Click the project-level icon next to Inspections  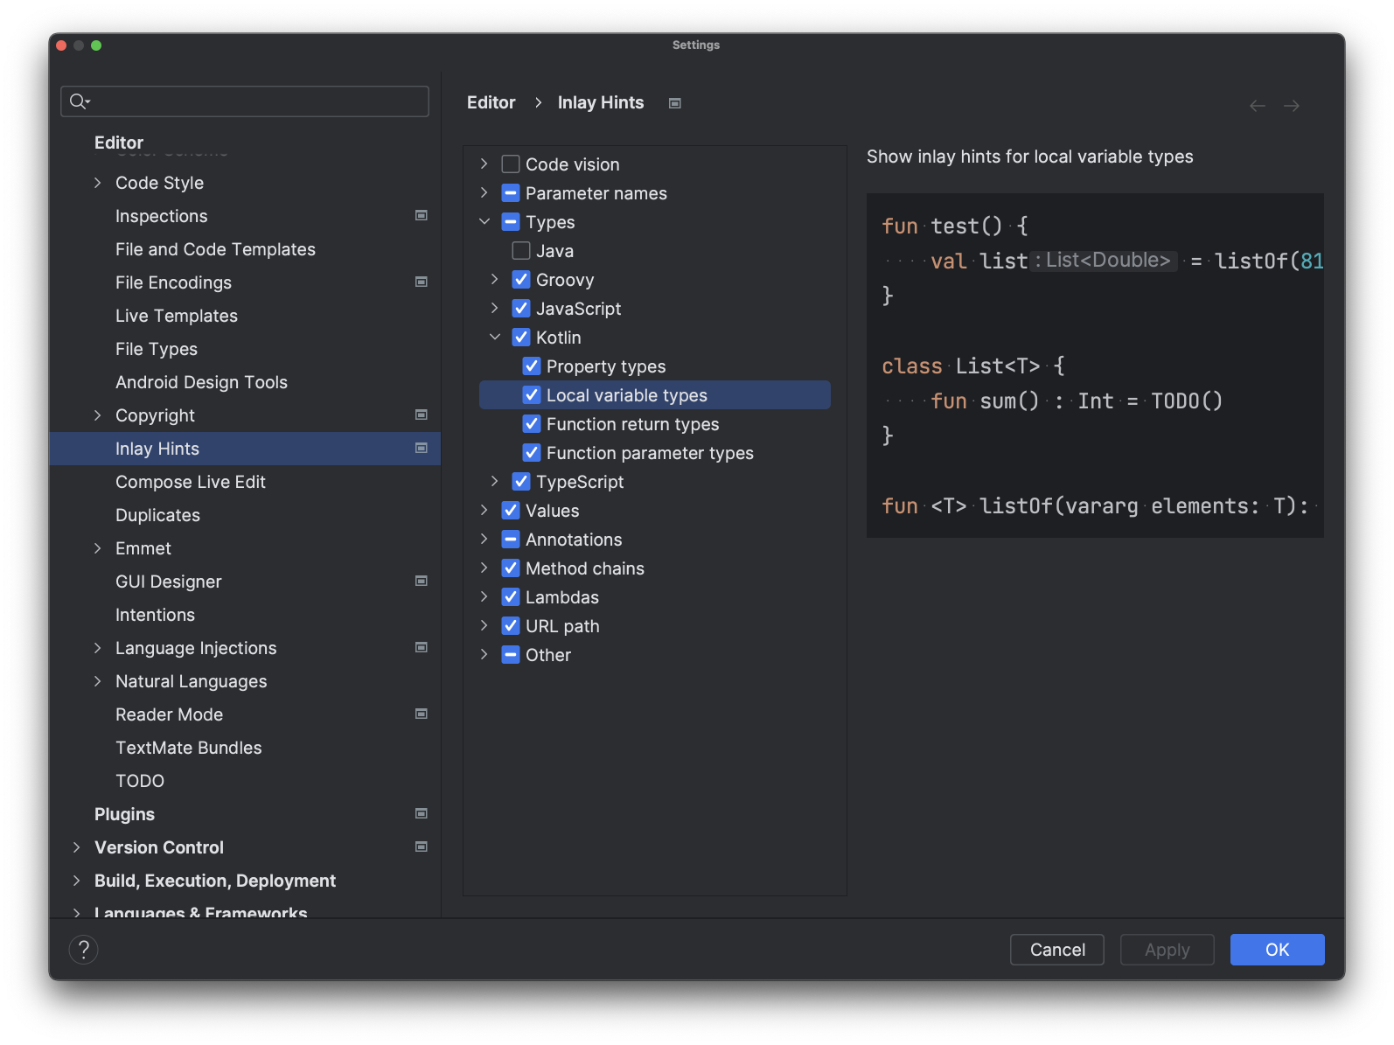422,215
